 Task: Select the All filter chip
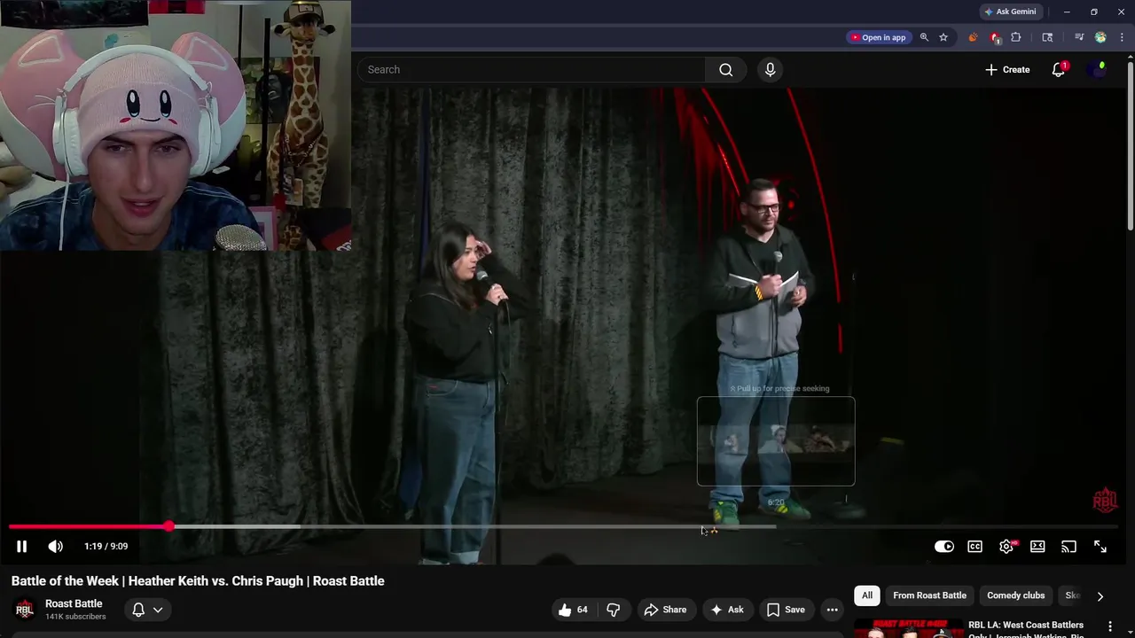point(867,595)
